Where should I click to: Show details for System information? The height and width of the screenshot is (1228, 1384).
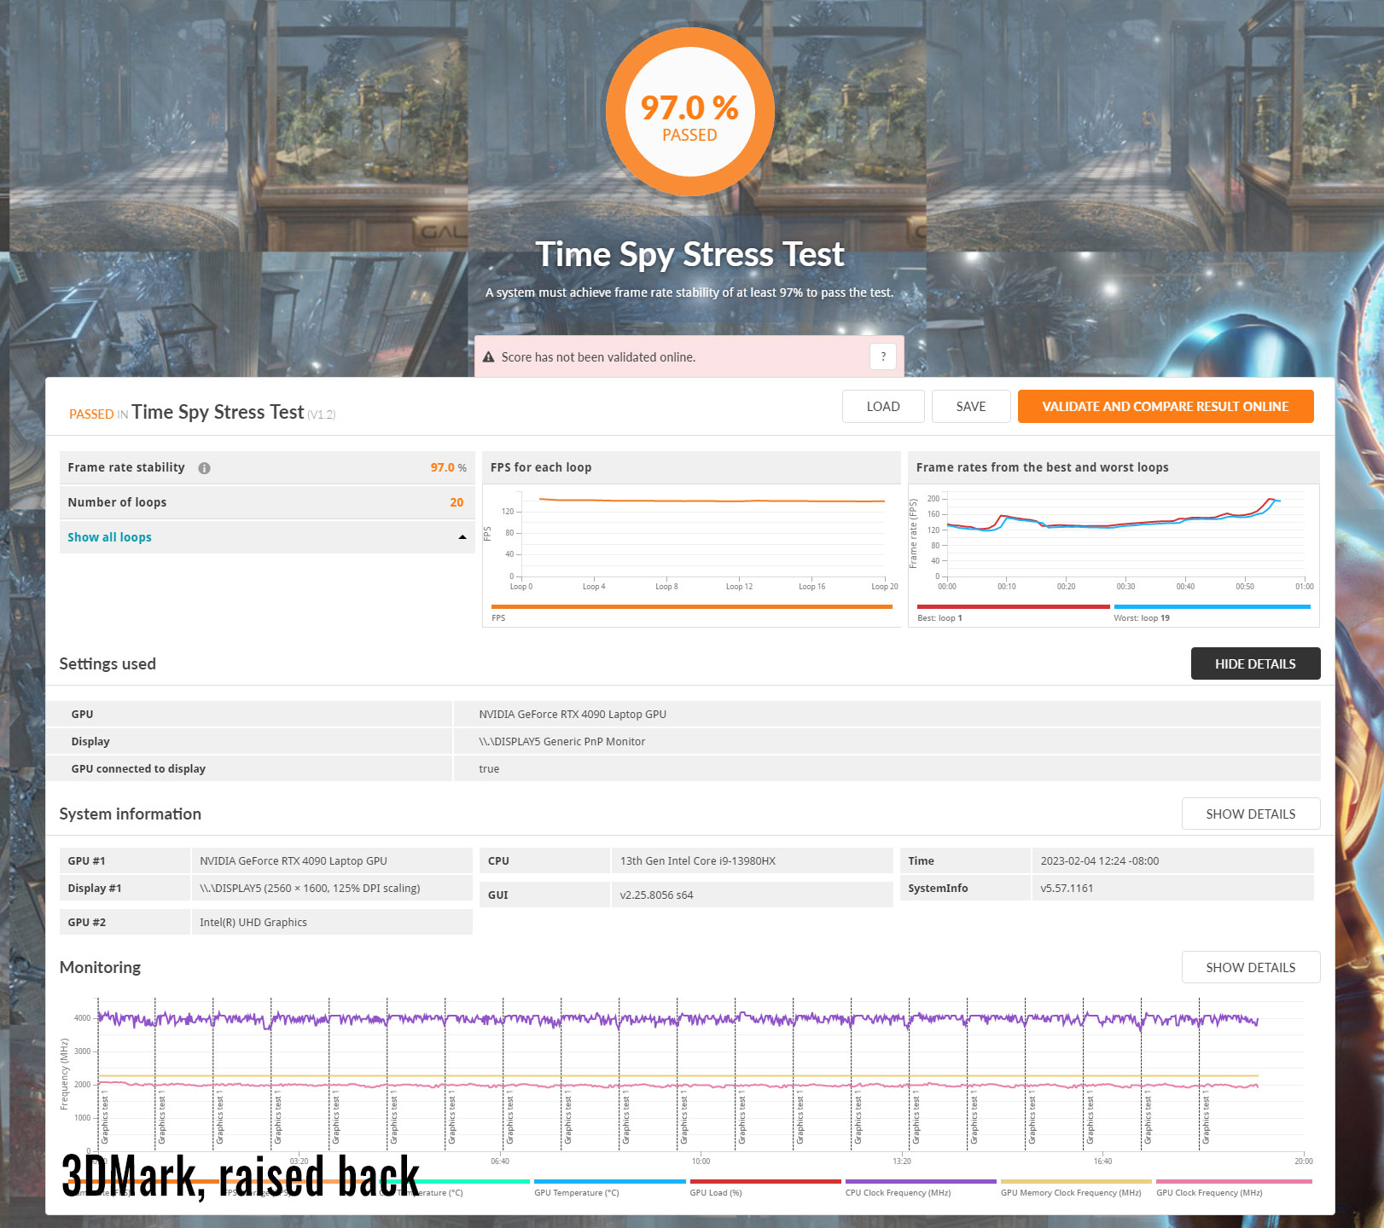click(1251, 814)
